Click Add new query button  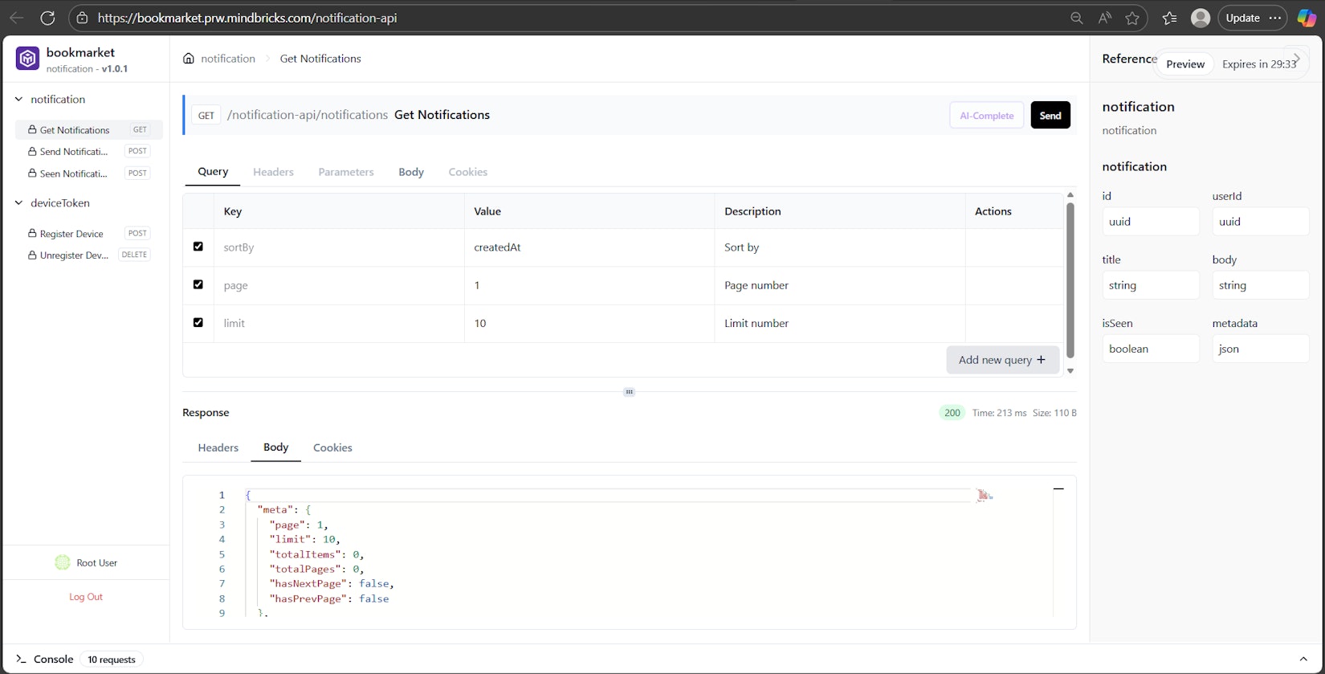click(x=1001, y=360)
